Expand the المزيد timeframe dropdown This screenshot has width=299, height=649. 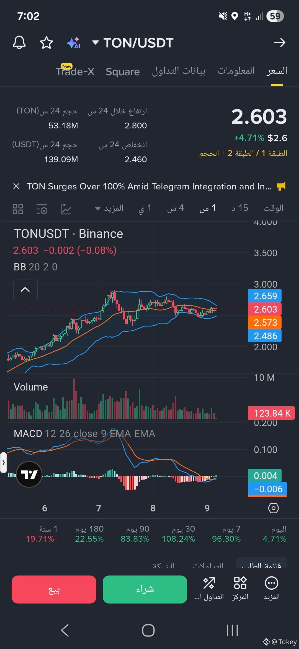pyautogui.click(x=109, y=208)
